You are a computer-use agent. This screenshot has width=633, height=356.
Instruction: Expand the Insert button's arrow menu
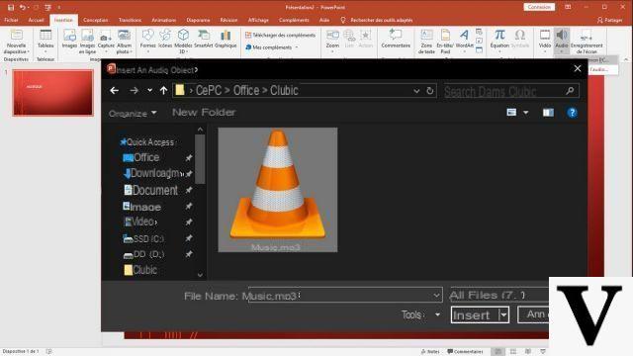(x=503, y=314)
